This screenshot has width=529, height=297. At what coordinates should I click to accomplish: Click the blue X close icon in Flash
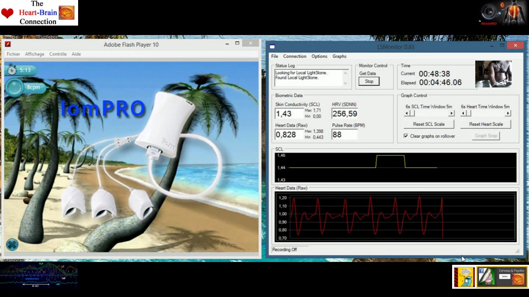coord(12,245)
